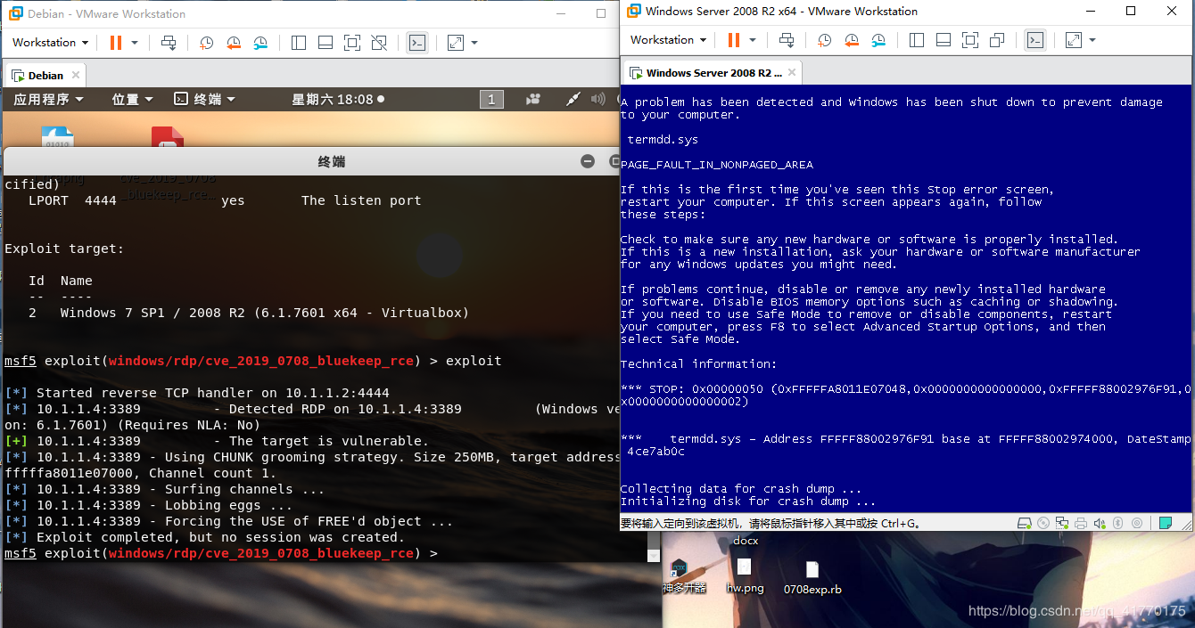The image size is (1195, 628).
Task: Enter full screen for Windows Server VM
Action: point(970,40)
